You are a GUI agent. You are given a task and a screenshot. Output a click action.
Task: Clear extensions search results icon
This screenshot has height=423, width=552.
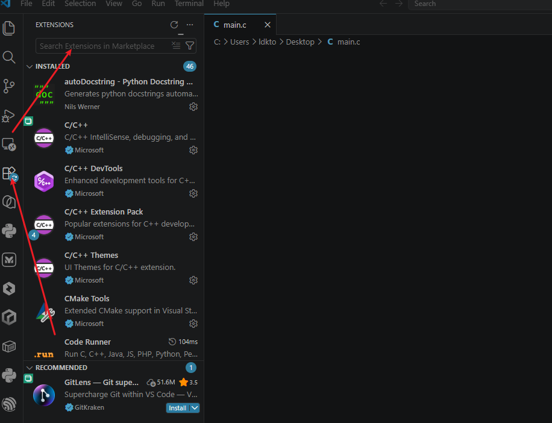click(176, 46)
